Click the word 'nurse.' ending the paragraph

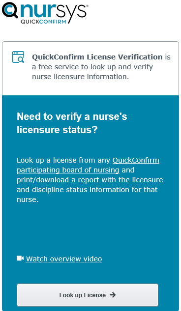click(28, 199)
